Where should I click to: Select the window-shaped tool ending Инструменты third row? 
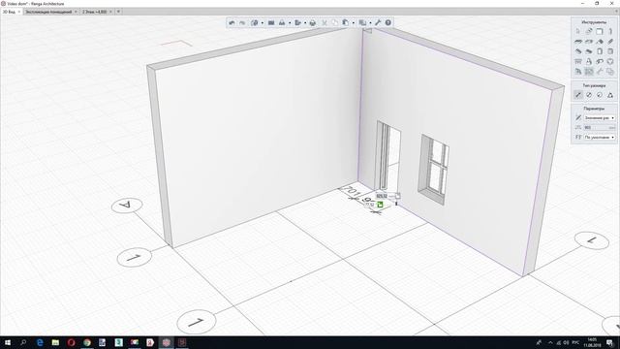point(610,51)
